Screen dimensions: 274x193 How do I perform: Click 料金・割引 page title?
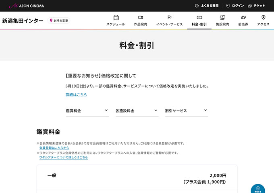(137, 45)
